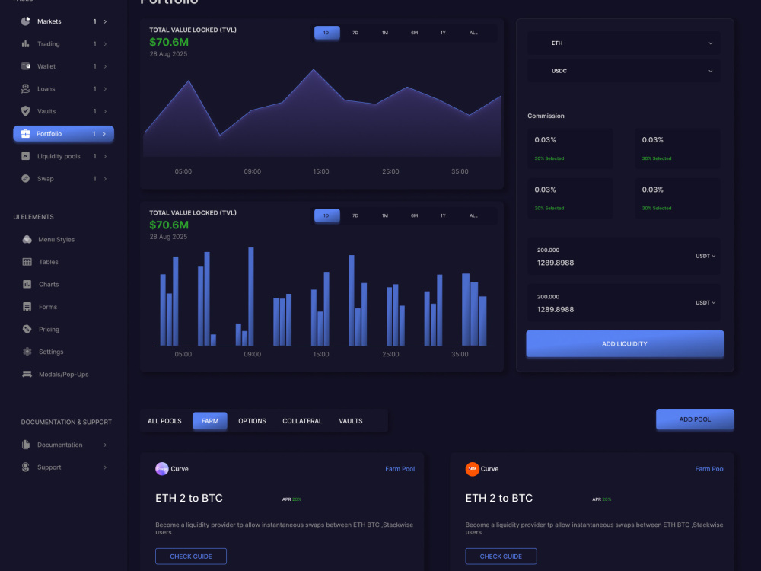Expand the Wallet menu chevron

click(105, 66)
